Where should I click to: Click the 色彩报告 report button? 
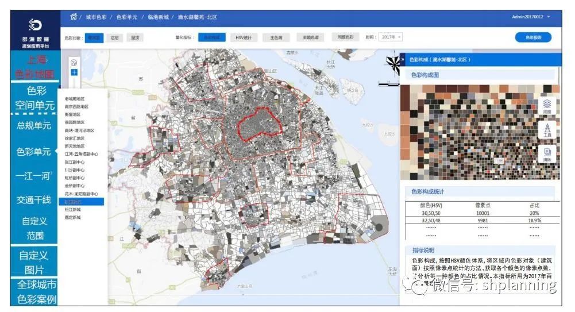click(533, 37)
